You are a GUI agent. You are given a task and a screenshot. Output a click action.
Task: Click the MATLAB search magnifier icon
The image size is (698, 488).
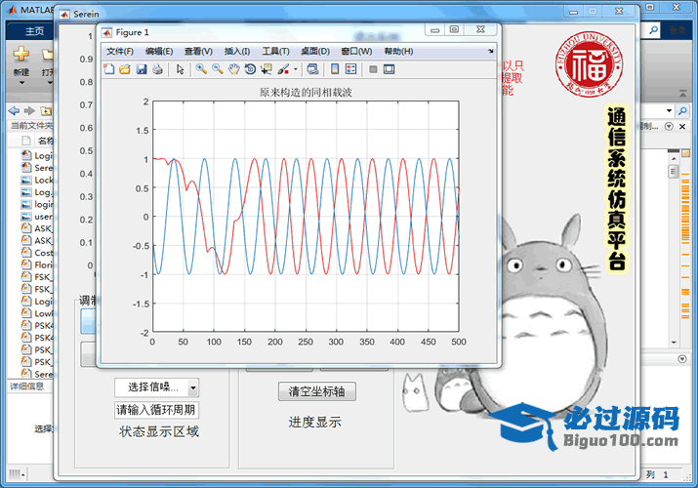click(653, 30)
